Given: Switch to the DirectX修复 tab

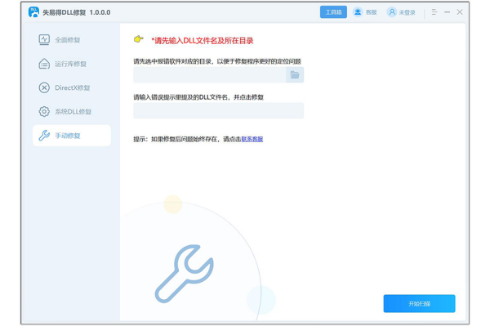Looking at the screenshot, I should coord(72,87).
